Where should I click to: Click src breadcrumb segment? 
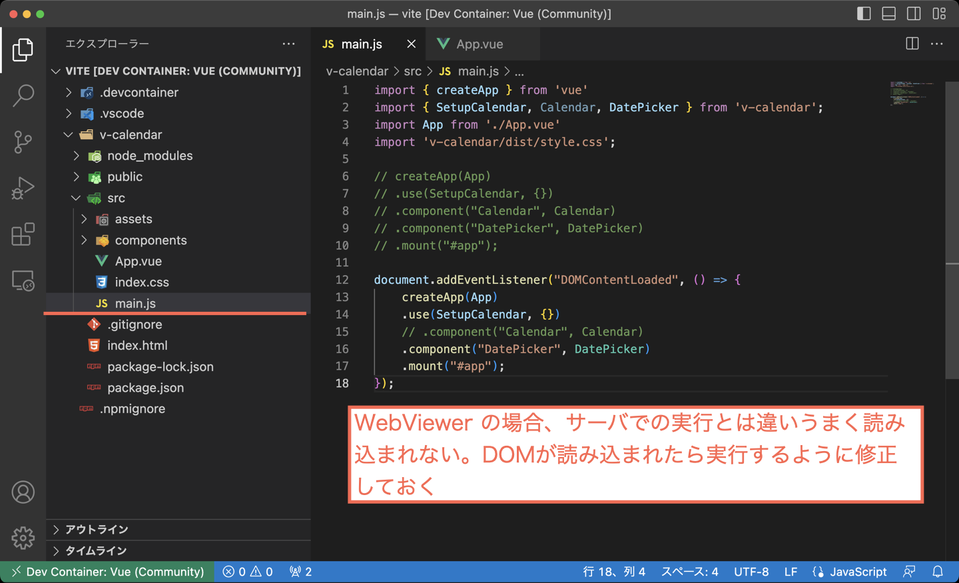click(x=413, y=71)
